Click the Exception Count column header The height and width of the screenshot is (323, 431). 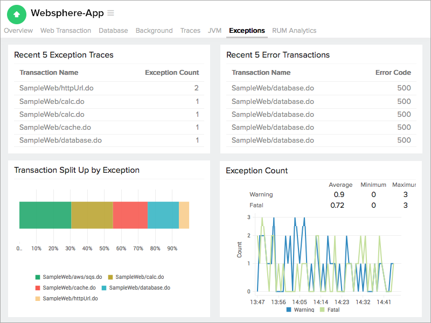pos(172,73)
